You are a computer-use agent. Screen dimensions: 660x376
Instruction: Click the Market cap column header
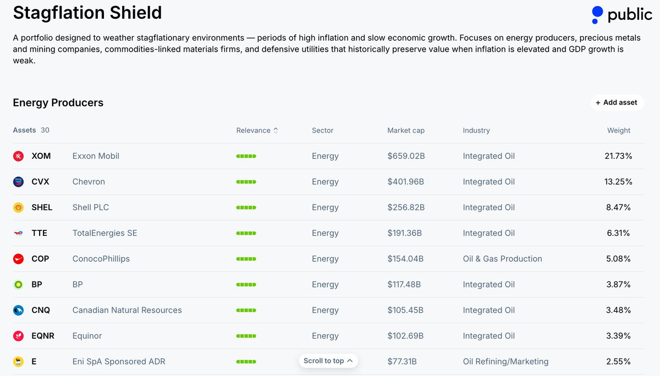click(x=406, y=130)
